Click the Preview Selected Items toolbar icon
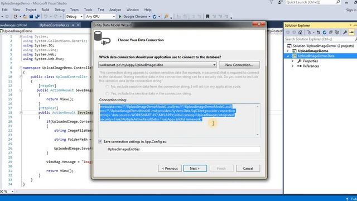Viewport: 357px width, 201px height. (352, 32)
